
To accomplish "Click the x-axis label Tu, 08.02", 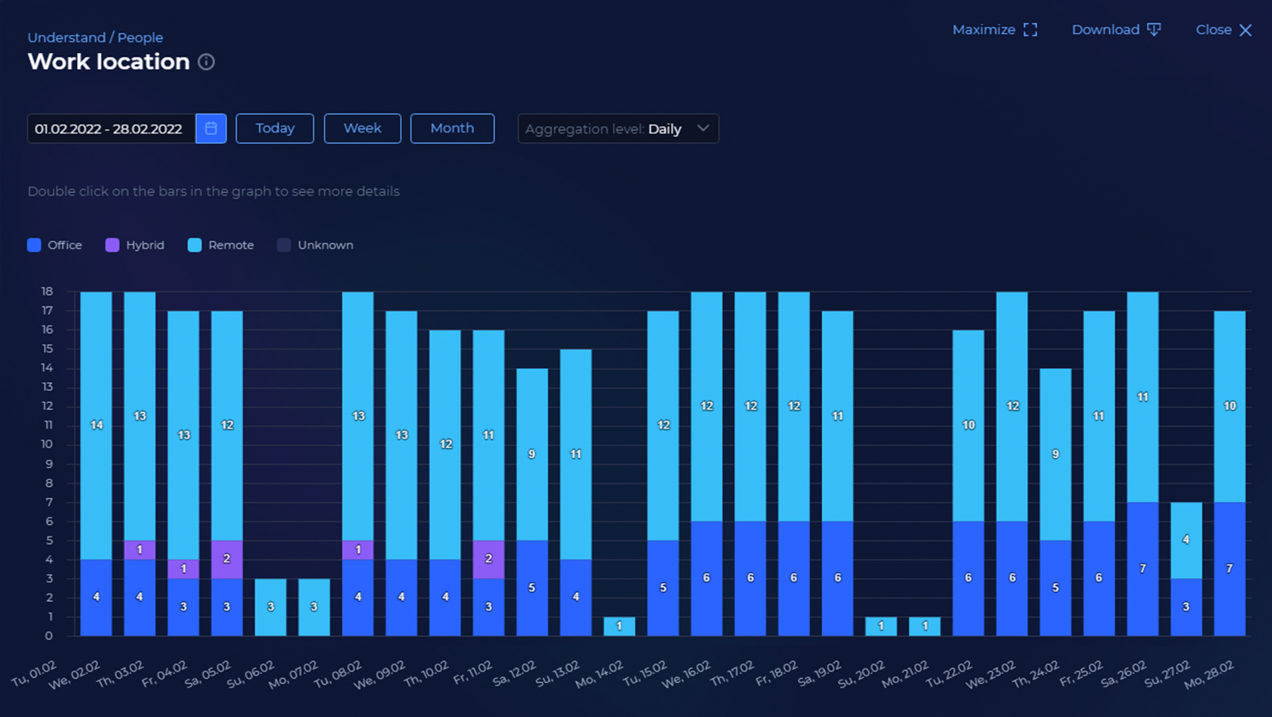I will point(338,675).
